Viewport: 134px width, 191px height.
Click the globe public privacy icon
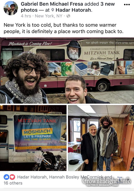point(68,16)
